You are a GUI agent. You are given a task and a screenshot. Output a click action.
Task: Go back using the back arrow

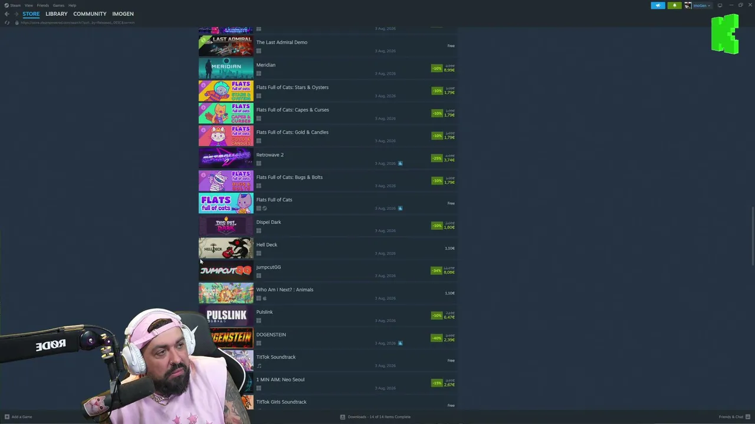pos(7,14)
